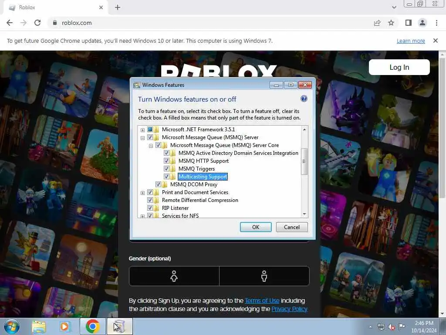Reload the Roblox page

point(37,23)
